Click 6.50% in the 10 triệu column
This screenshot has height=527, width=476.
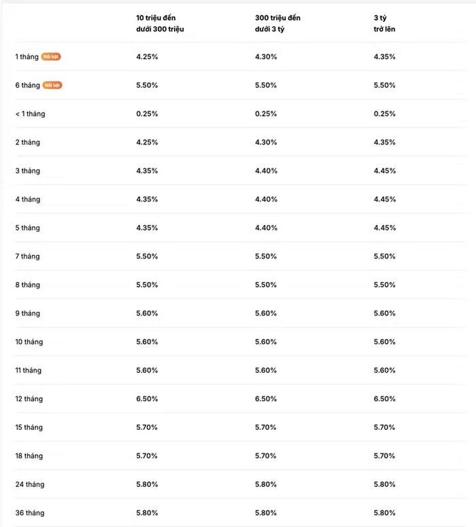(x=147, y=399)
